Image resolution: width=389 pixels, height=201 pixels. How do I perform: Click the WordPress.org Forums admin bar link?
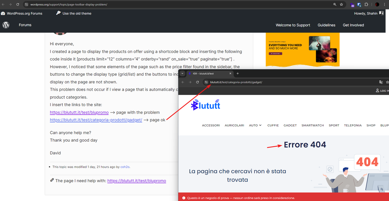point(25,13)
